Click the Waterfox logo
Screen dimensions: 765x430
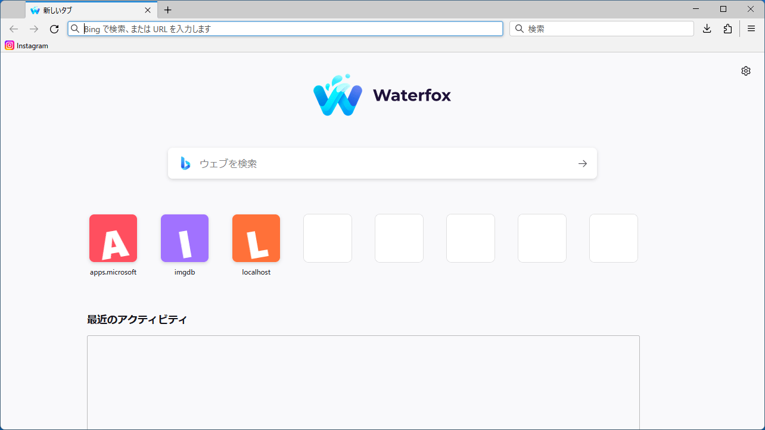(338, 95)
